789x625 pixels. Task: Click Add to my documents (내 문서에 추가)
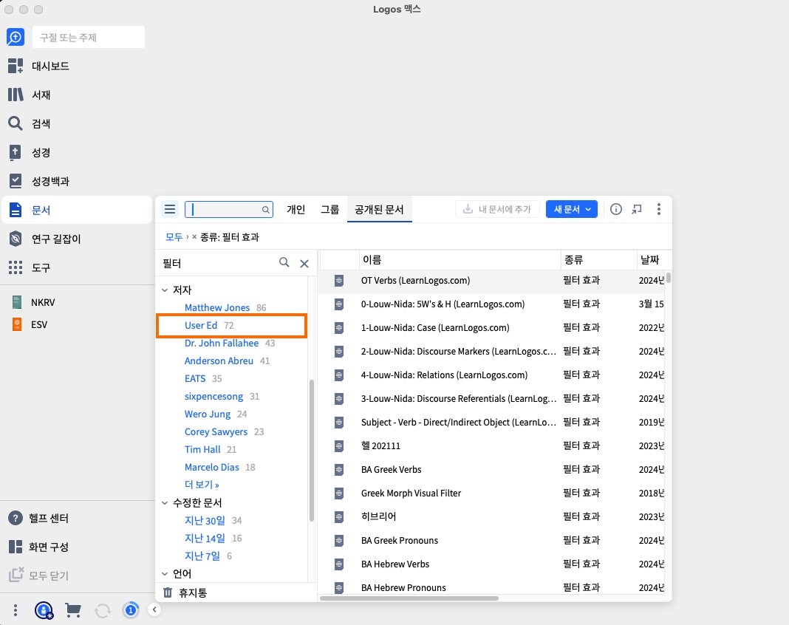pos(497,209)
